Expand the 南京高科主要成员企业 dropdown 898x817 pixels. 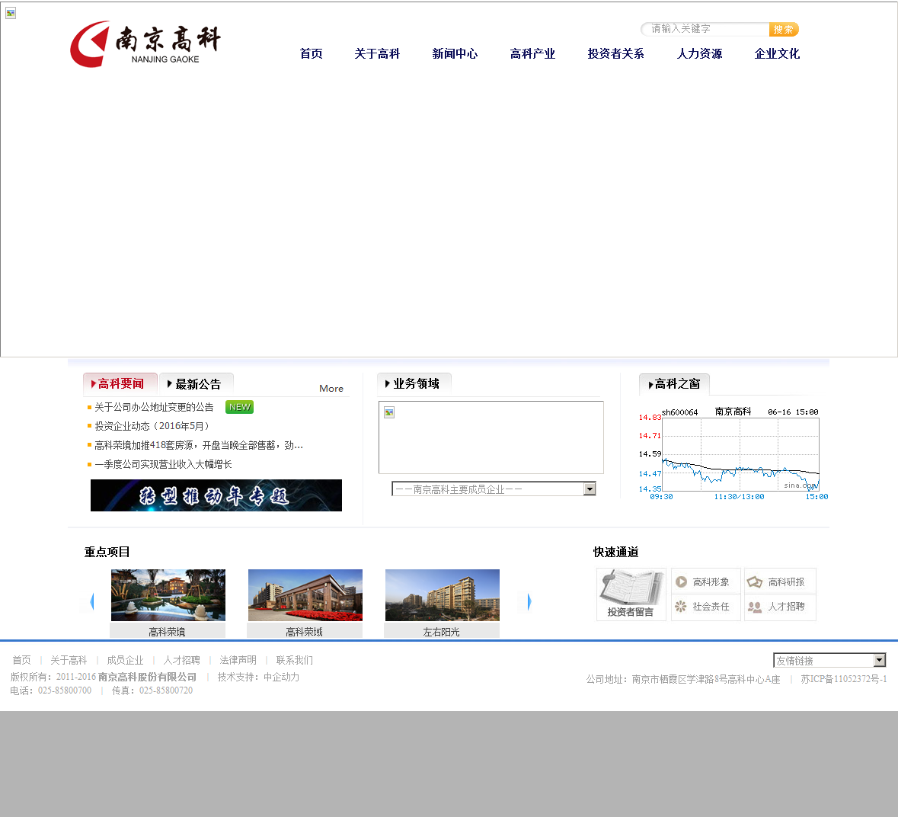pyautogui.click(x=494, y=489)
